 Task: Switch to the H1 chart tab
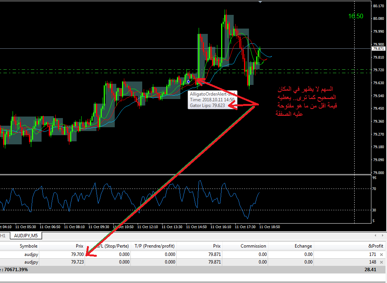3,235
